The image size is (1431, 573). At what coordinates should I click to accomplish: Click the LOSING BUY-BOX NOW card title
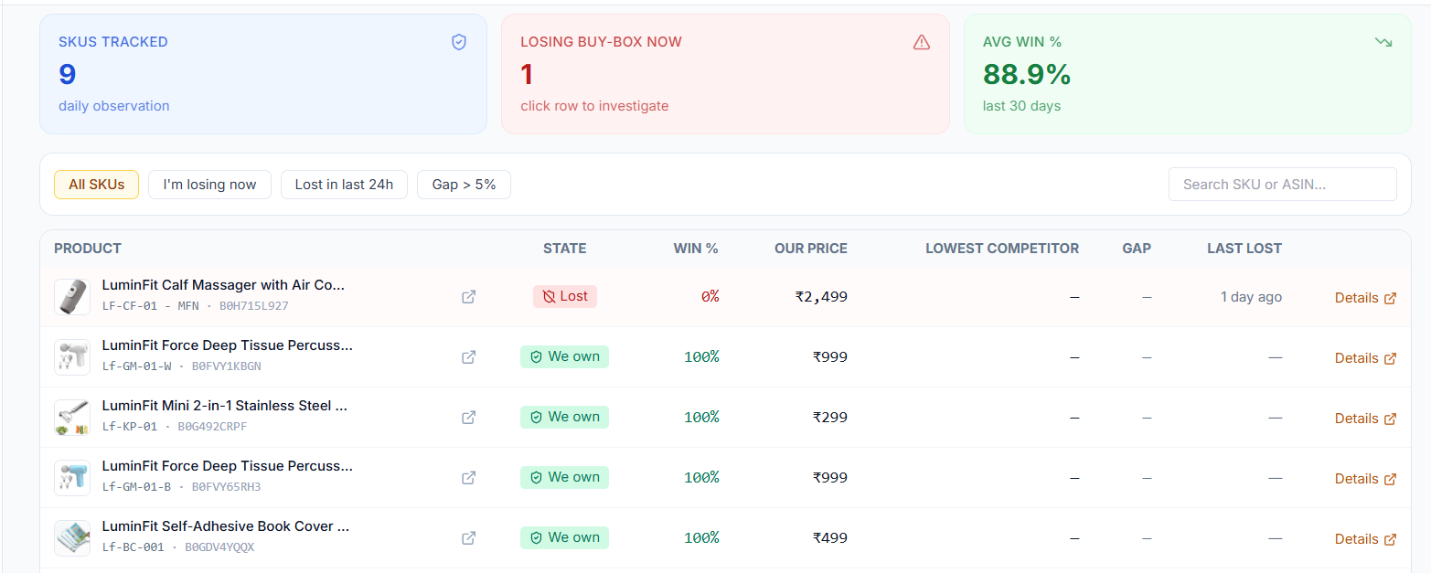click(x=601, y=42)
